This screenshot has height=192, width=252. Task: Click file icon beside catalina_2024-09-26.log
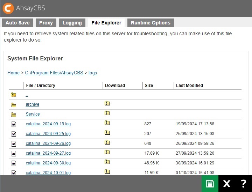[13, 143]
